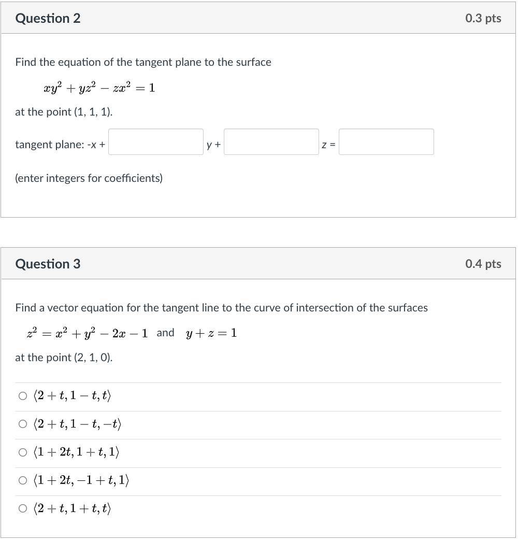Click the tangent plane equation text
Viewport: 518px width, 541px height.
(60, 144)
